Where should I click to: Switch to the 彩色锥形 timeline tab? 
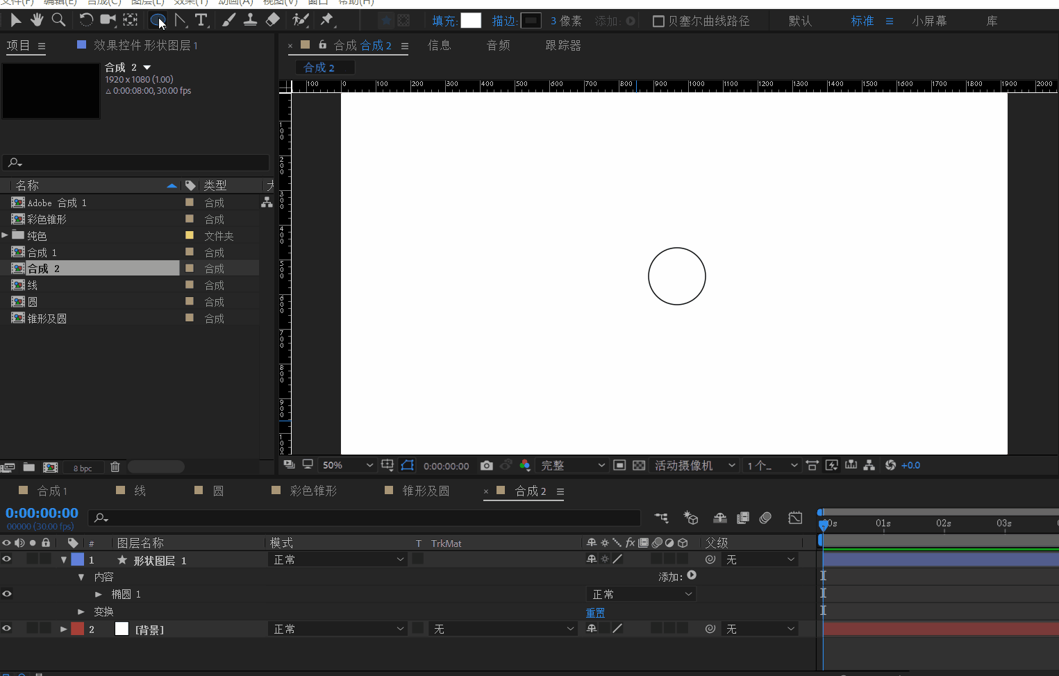click(x=312, y=491)
